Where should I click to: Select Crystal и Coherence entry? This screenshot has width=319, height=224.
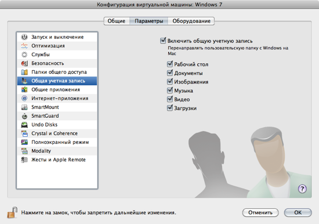57,133
